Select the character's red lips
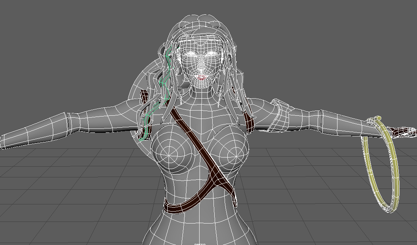Viewport: 417px width, 245px height. coord(202,78)
